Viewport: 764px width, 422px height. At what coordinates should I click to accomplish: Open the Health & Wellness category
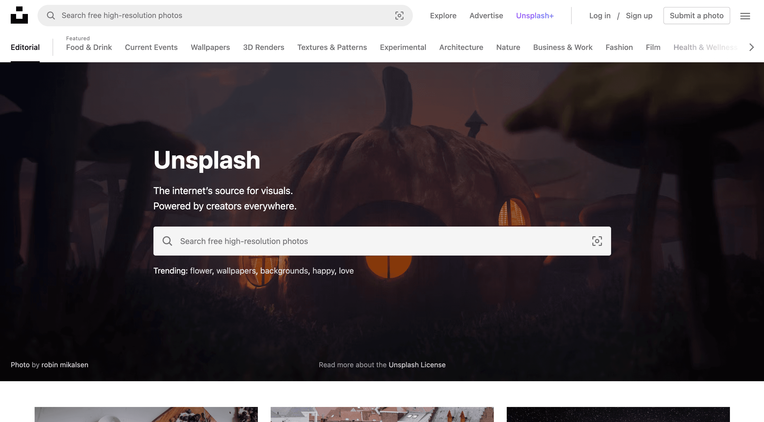pyautogui.click(x=705, y=47)
